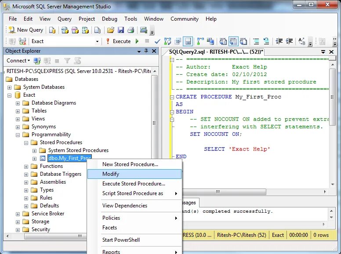Click the Object Explorer Connect server icon
This screenshot has height=254, width=341.
click(37, 61)
